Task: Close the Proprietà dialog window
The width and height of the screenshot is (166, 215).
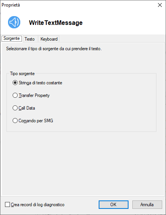Action: pyautogui.click(x=160, y=5)
